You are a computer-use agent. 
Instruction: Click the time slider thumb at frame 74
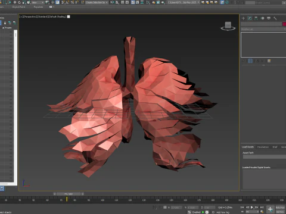coord(69,194)
